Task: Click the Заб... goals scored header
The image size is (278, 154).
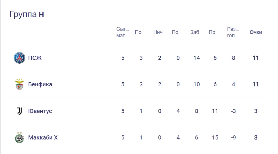Action: click(196, 32)
